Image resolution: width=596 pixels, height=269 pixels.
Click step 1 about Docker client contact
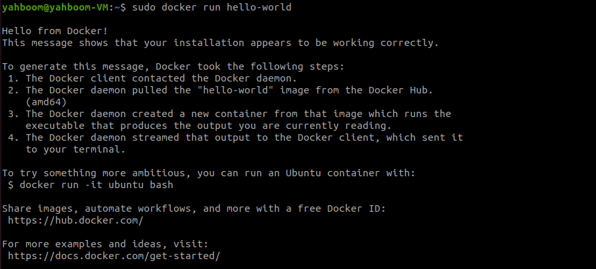(x=152, y=78)
